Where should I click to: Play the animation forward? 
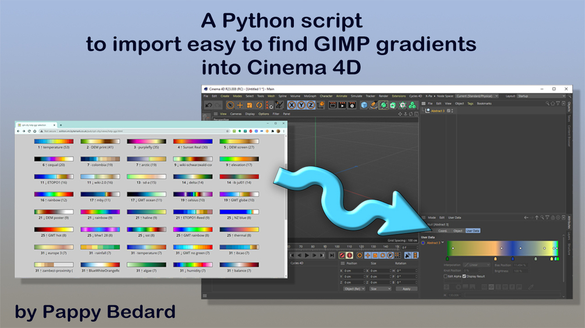pos(307,255)
